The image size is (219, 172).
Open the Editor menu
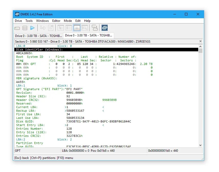click(x=56, y=21)
